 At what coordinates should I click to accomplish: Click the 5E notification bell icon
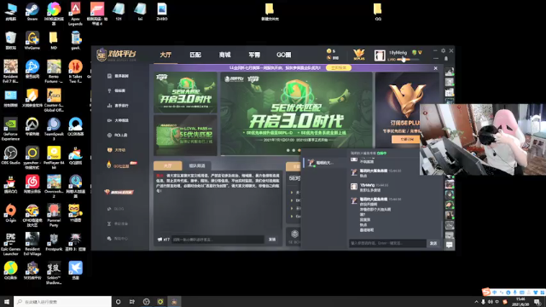tap(446, 59)
